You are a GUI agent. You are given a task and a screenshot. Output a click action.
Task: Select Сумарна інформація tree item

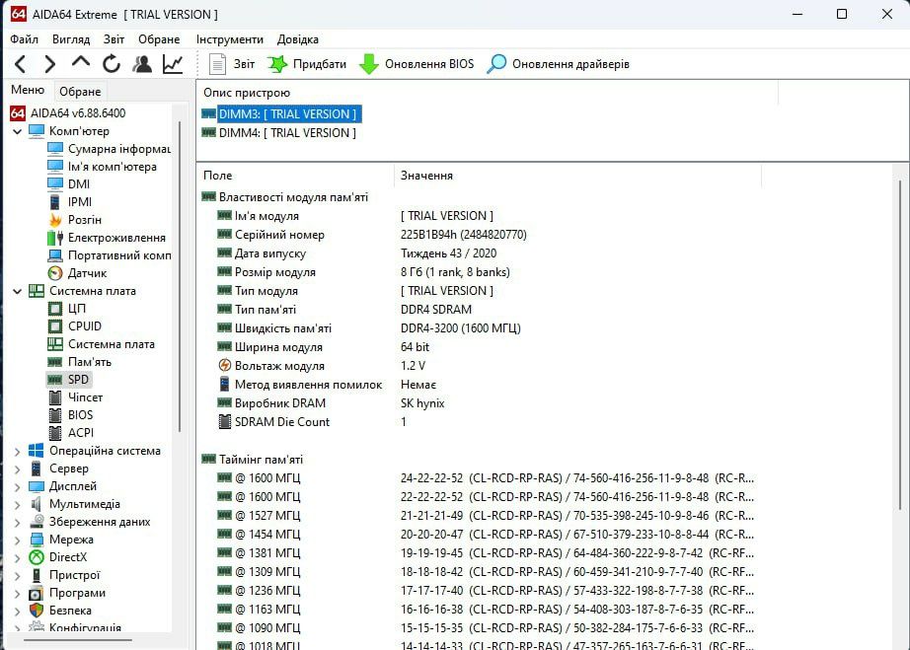point(110,149)
